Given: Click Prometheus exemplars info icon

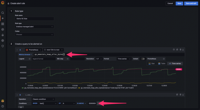Looking at the screenshot, I should click(164, 59).
